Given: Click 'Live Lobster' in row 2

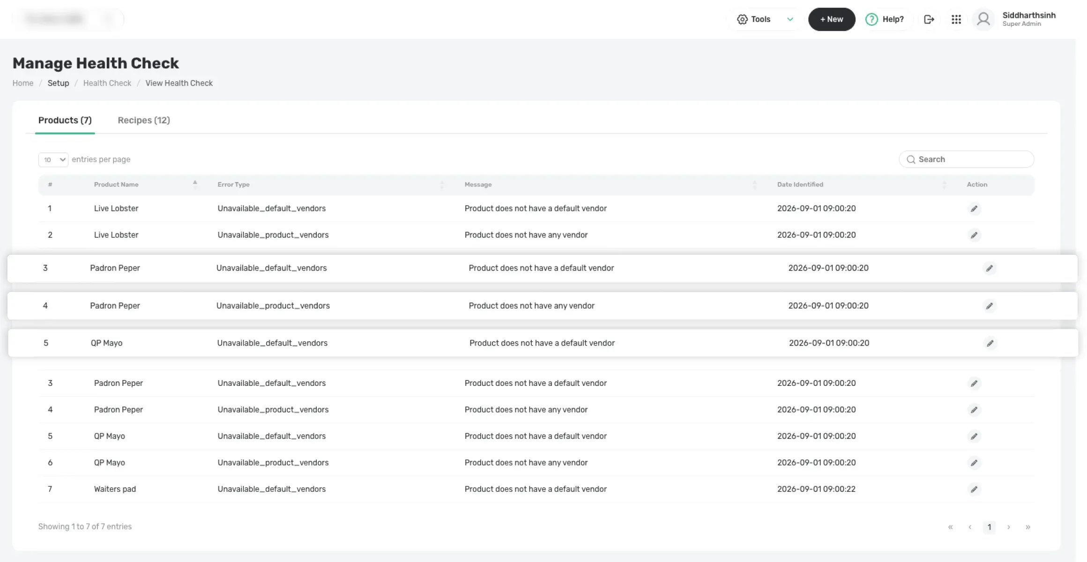Looking at the screenshot, I should [116, 235].
